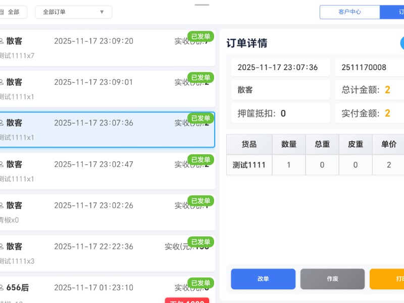This screenshot has width=404, height=303.
Task: Click the order date field 2025-11-17 23:07:36
Action: (280, 67)
